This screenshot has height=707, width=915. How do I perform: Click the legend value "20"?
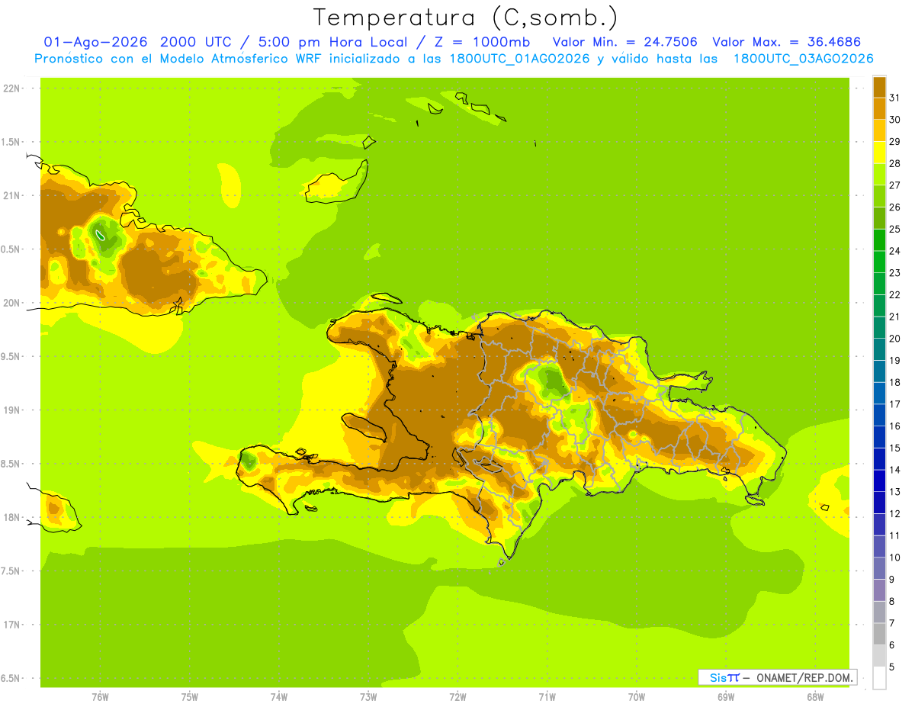pos(895,339)
